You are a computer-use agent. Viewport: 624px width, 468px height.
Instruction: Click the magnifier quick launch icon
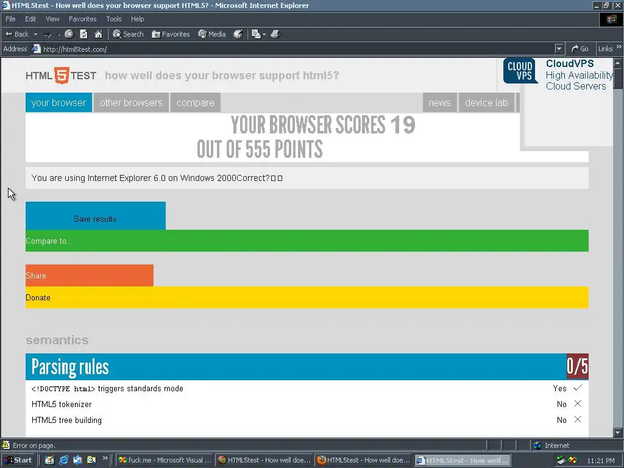tap(91, 460)
